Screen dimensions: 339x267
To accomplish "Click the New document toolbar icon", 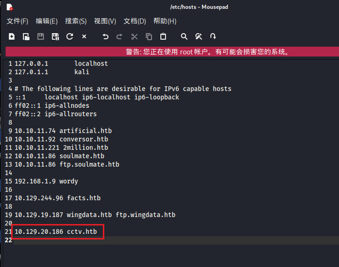I will tap(12, 36).
